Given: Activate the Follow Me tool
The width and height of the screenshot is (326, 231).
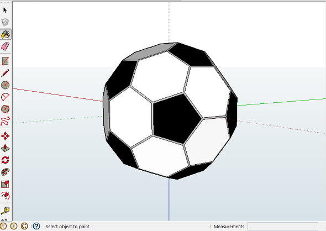Looking at the screenshot, I should point(5,172).
